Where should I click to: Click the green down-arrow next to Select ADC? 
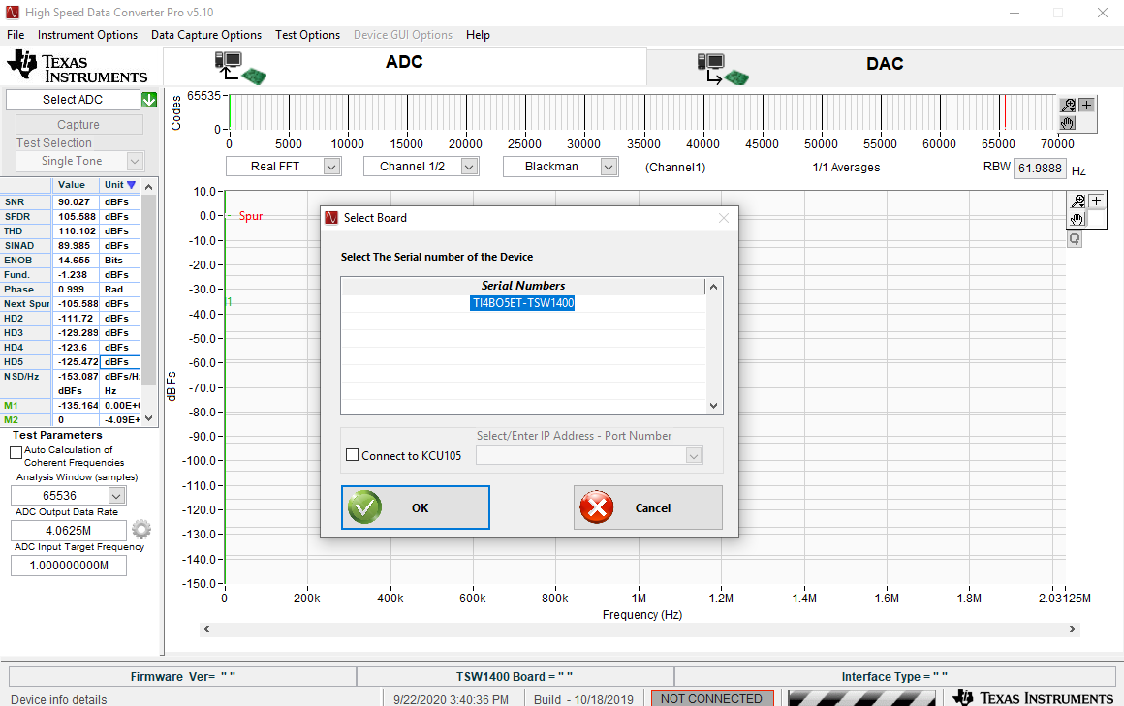click(148, 99)
